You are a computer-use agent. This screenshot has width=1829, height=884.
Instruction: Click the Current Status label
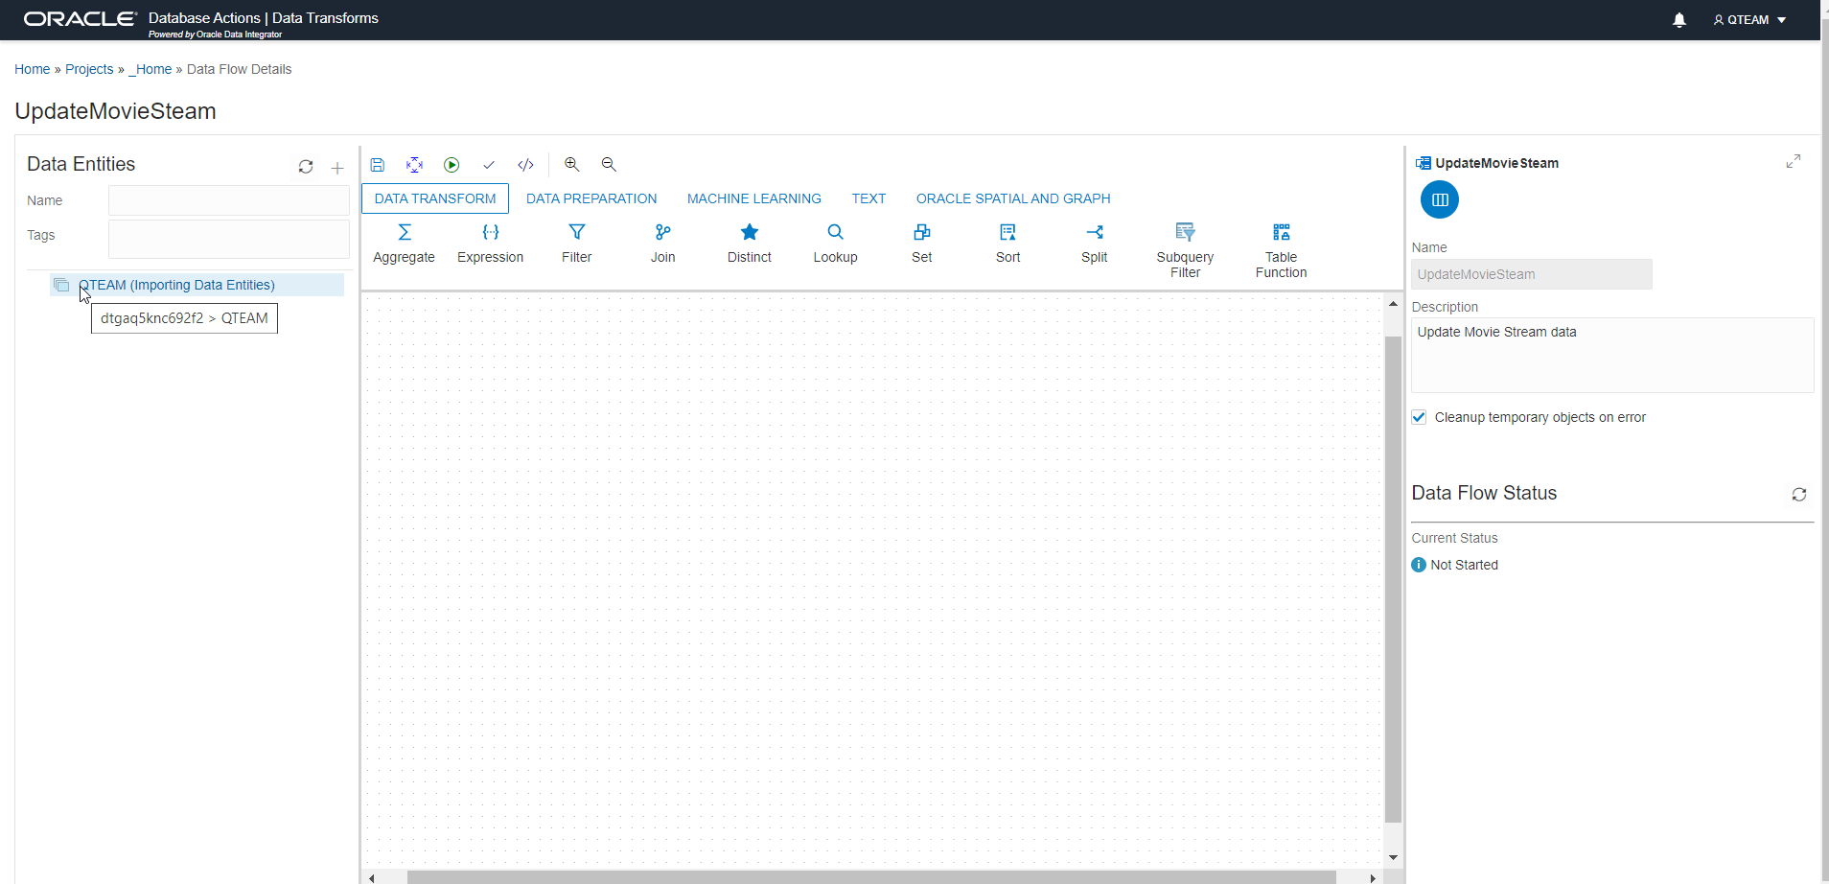pos(1454,538)
